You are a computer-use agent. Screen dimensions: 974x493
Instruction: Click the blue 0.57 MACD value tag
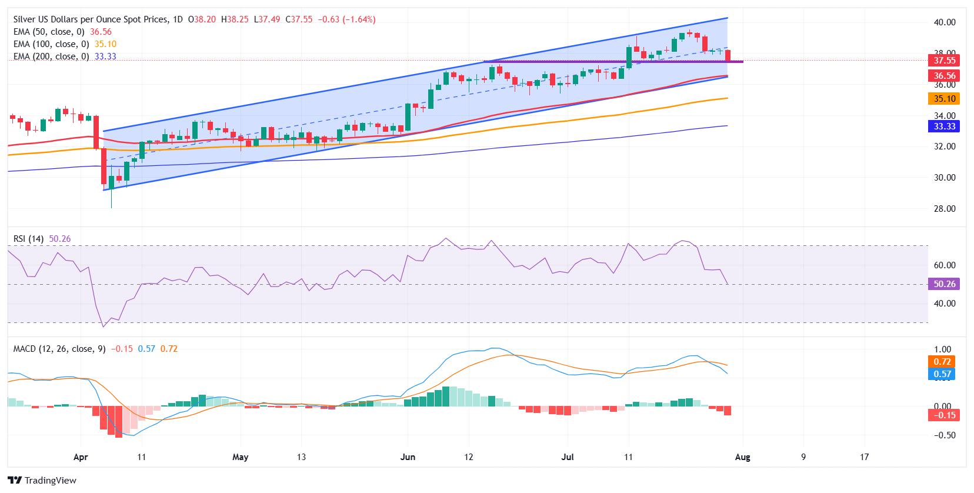pos(942,374)
